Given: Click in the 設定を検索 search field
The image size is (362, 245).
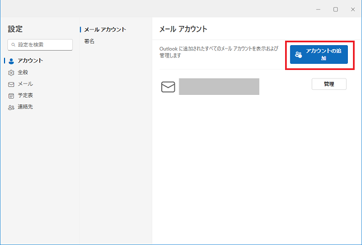Looking at the screenshot, I should point(40,45).
